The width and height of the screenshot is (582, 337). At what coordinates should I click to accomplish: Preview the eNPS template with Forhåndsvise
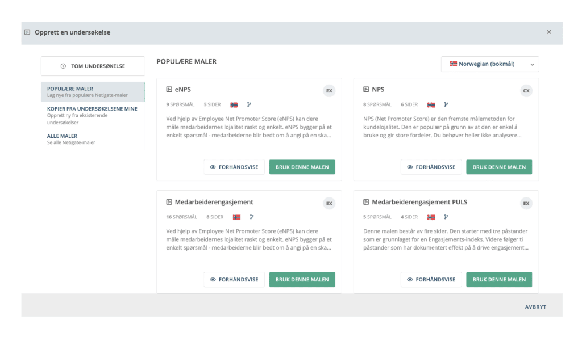tap(234, 167)
